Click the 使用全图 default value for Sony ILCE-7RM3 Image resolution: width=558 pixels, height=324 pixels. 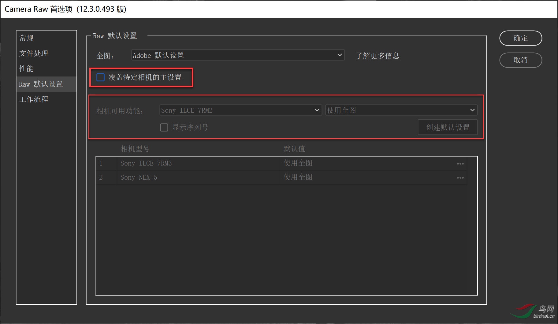(x=298, y=163)
